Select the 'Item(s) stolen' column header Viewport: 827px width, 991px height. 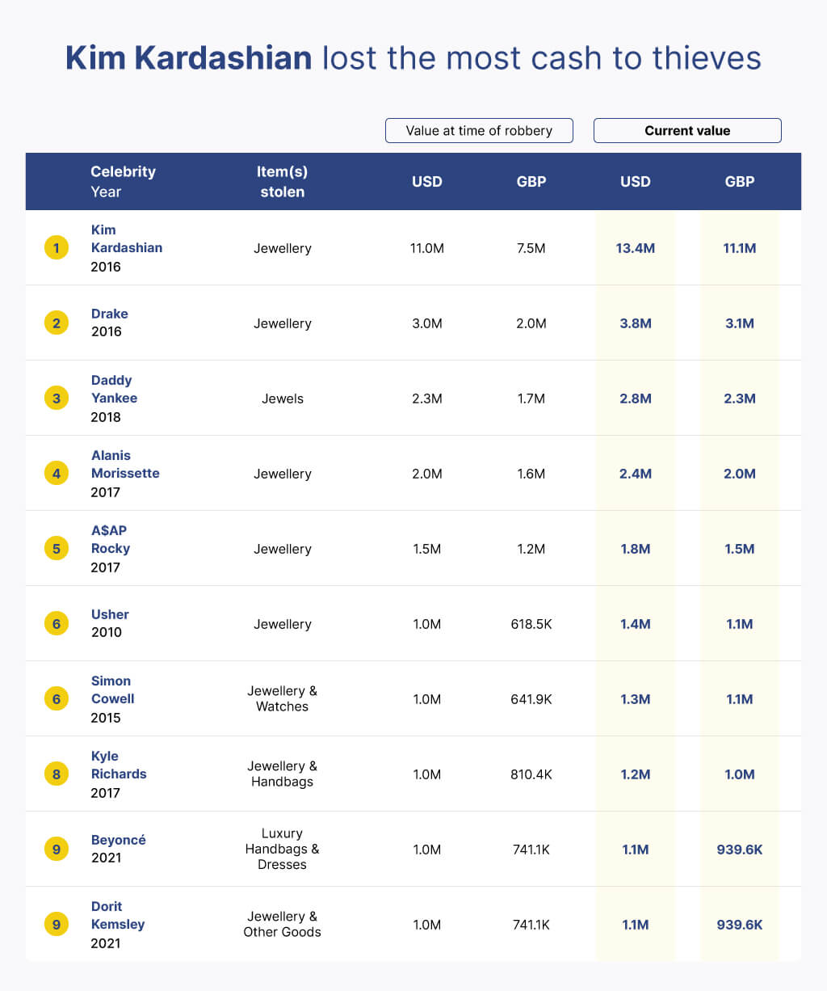[282, 181]
